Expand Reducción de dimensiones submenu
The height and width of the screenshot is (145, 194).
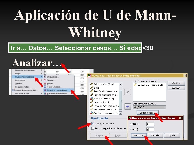(x=27, y=70)
